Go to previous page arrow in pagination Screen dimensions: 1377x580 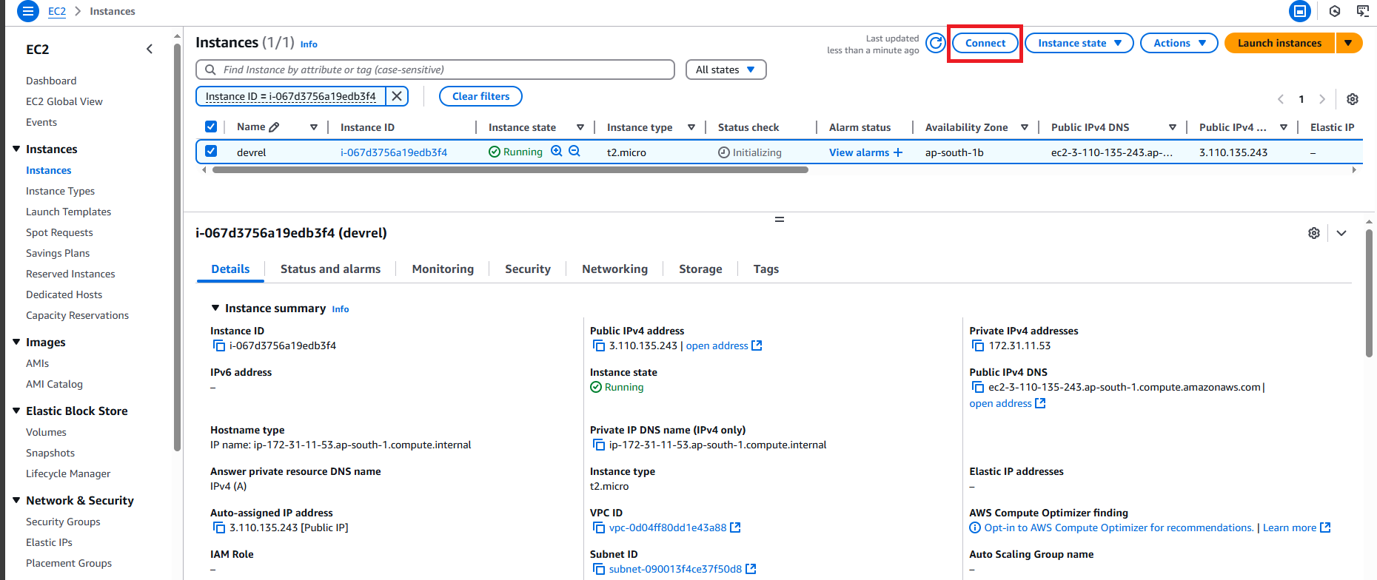1281,99
